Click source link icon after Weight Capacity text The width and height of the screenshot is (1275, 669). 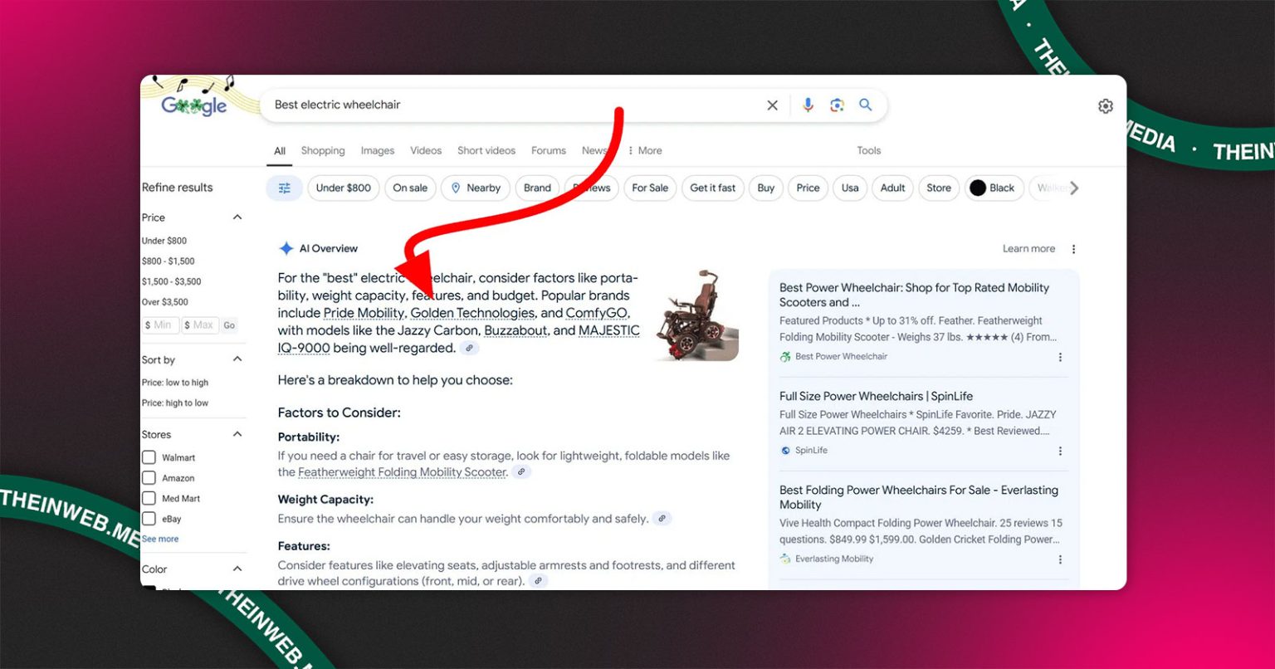(x=662, y=519)
